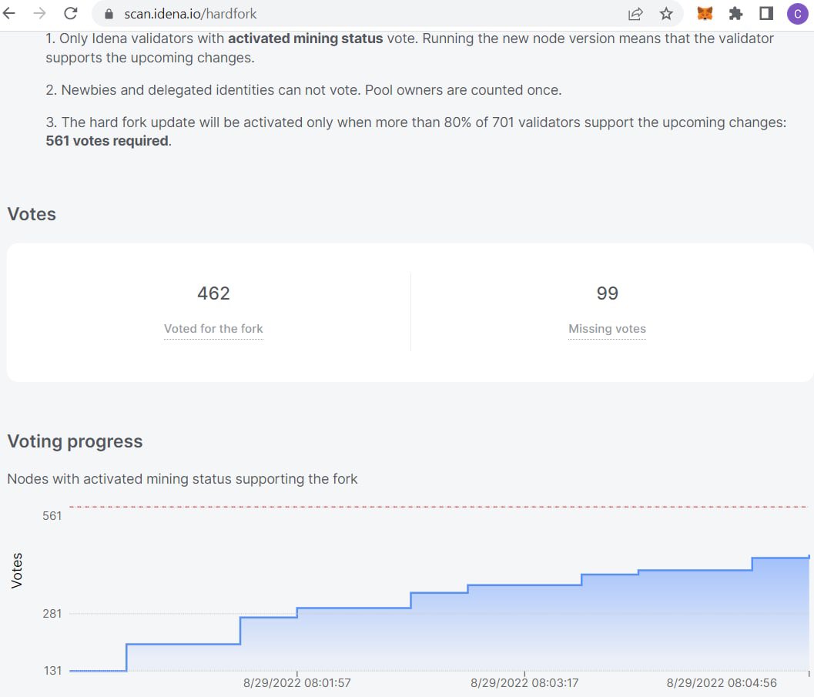Viewport: 814px width, 697px height.
Task: Click the browser forward arrow
Action: point(39,13)
